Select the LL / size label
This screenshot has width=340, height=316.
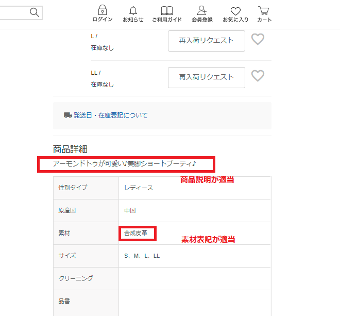[x=96, y=73]
